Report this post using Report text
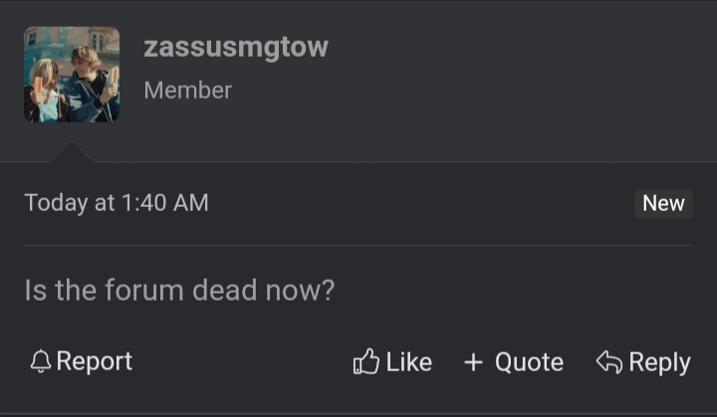This screenshot has height=417, width=717. coord(95,361)
